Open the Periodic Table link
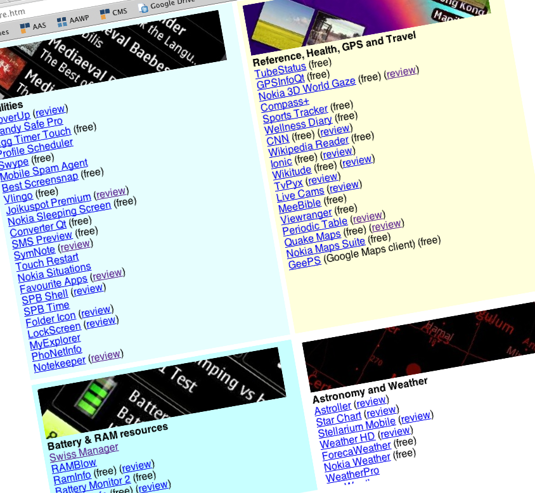Viewport: 535px width, 493px height. click(x=315, y=227)
